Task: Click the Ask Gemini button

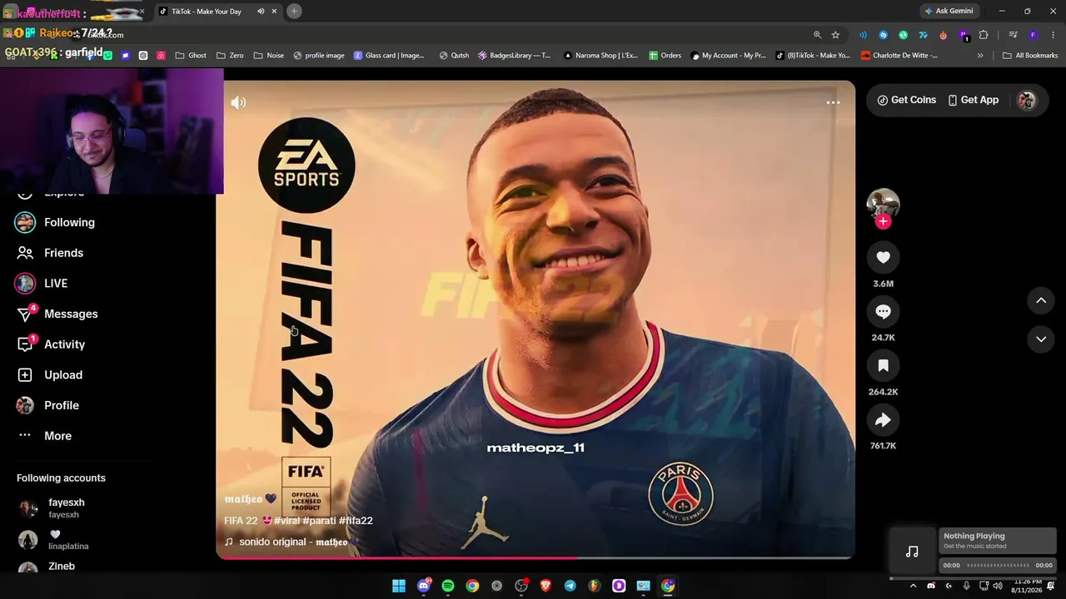Action: (949, 12)
